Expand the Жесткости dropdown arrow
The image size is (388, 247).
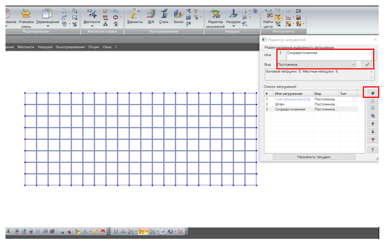92,26
